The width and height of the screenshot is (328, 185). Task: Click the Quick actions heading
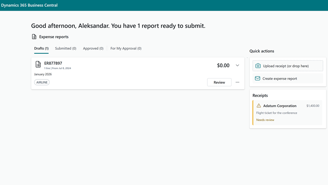click(x=262, y=51)
